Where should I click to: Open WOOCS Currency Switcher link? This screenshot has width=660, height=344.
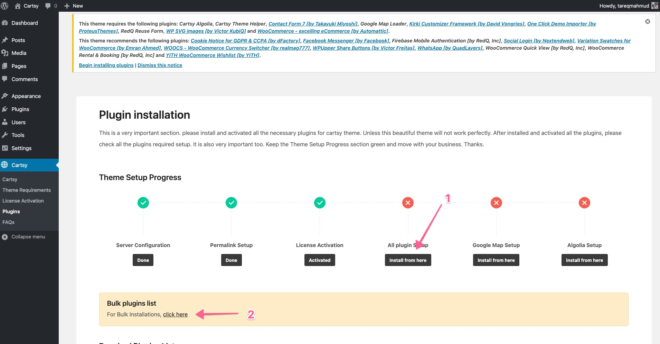[x=237, y=48]
